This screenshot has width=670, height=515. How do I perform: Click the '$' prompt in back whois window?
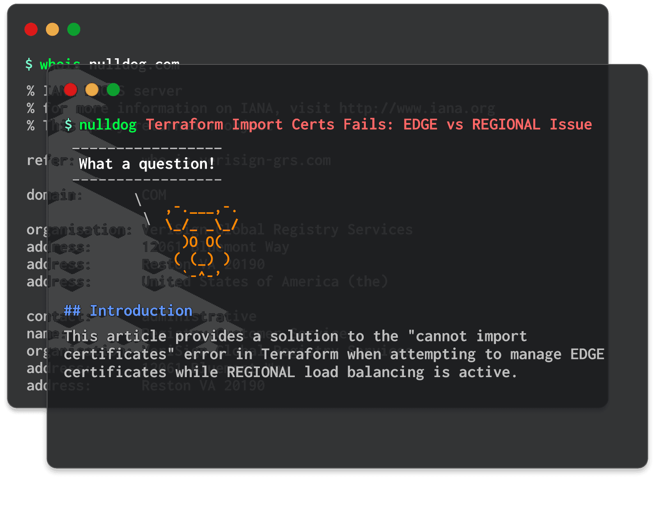pos(29,64)
